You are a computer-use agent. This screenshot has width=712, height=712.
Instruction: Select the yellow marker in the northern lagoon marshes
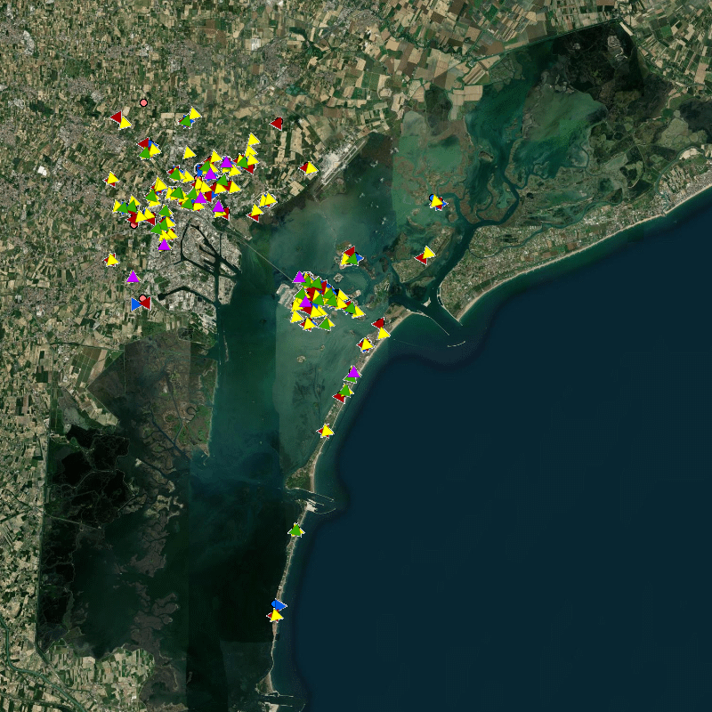437,202
